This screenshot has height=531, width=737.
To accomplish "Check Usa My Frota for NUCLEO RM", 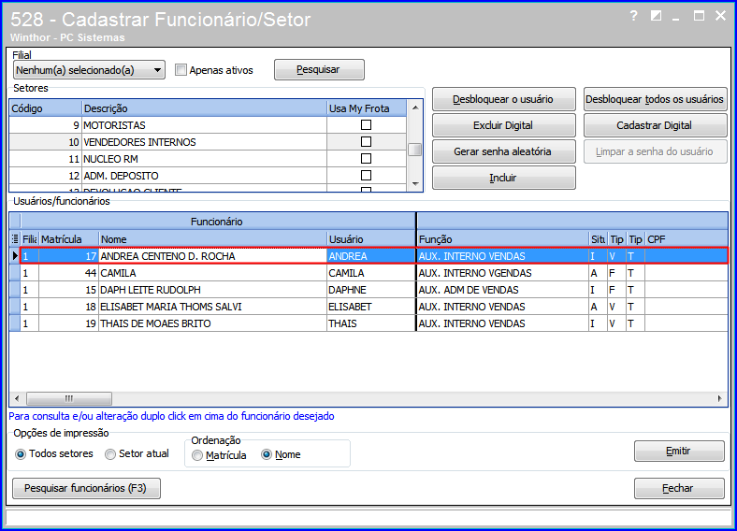I will (366, 159).
